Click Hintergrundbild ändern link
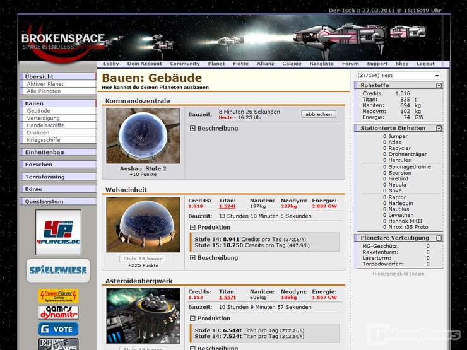 pos(398,274)
